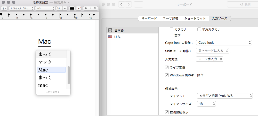Click the US flag icon beside U.S.
The image size is (258, 116).
tap(110, 37)
